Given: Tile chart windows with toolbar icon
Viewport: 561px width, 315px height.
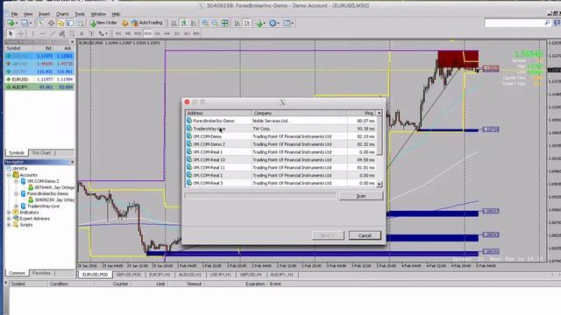Looking at the screenshot, I should click(224, 23).
